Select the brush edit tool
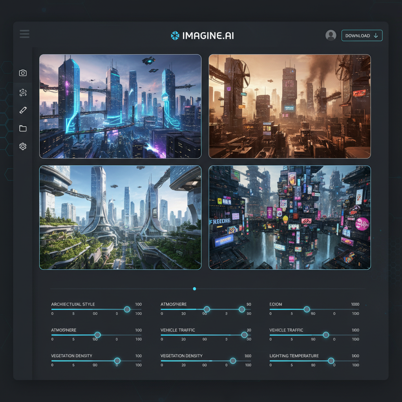This screenshot has height=402, width=402. click(x=23, y=110)
